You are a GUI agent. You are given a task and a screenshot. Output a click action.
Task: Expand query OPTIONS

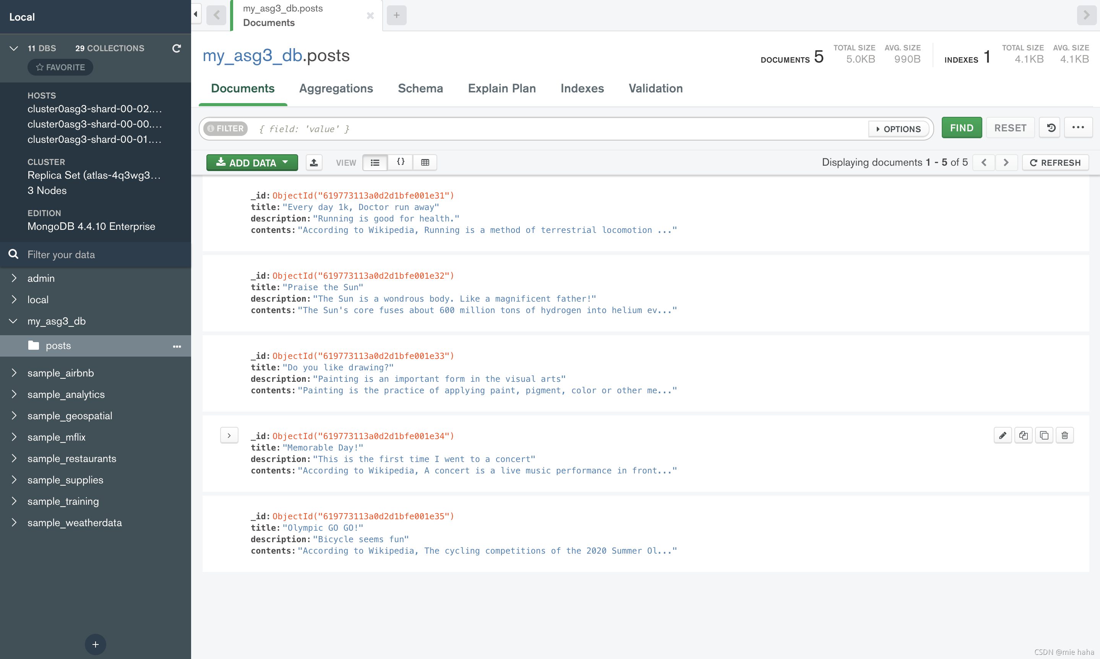click(x=899, y=129)
